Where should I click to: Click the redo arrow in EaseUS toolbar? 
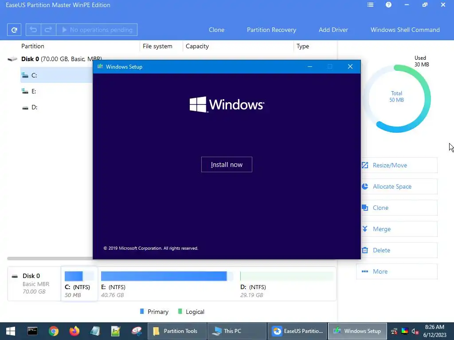click(48, 30)
